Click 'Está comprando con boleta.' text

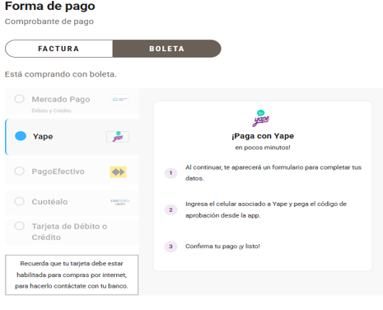pyautogui.click(x=61, y=74)
